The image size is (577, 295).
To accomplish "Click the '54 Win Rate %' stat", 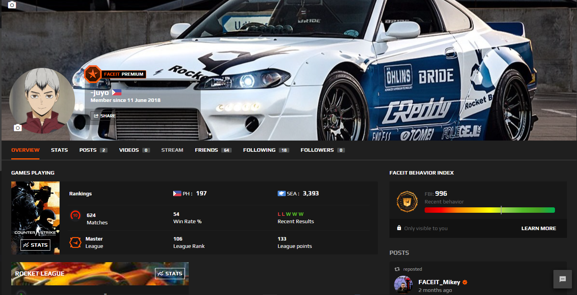I will coord(188,218).
